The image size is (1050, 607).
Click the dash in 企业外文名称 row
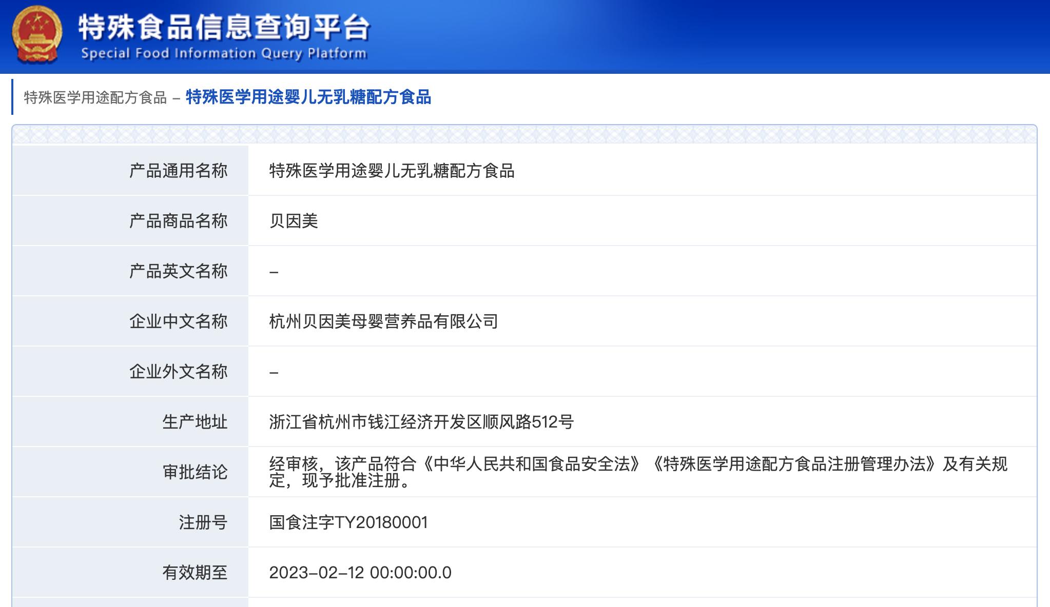tap(273, 372)
